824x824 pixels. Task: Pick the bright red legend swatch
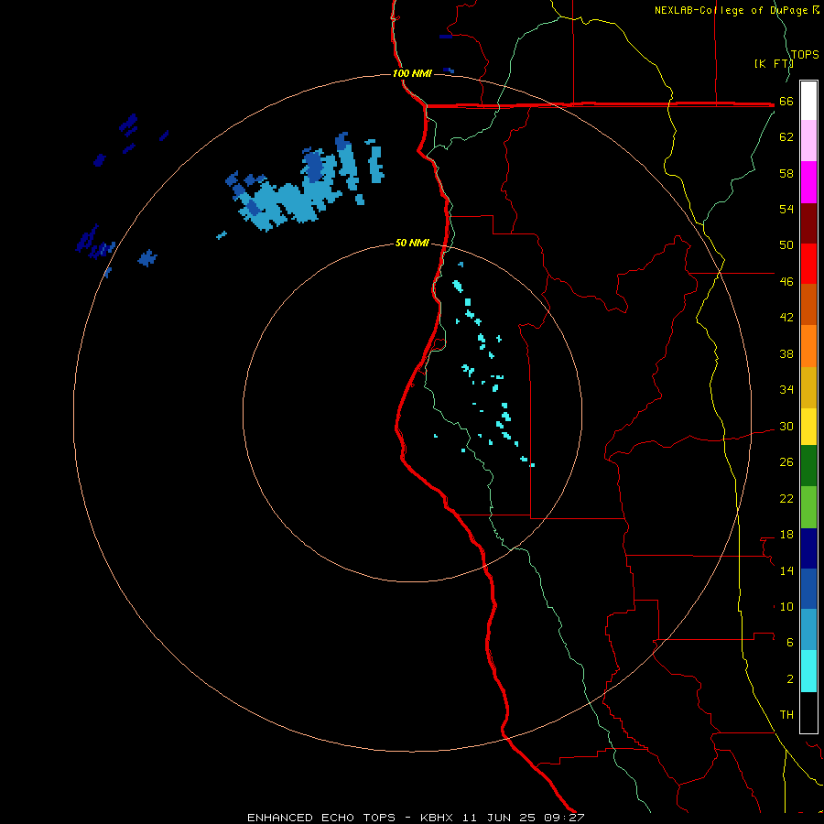point(808,264)
